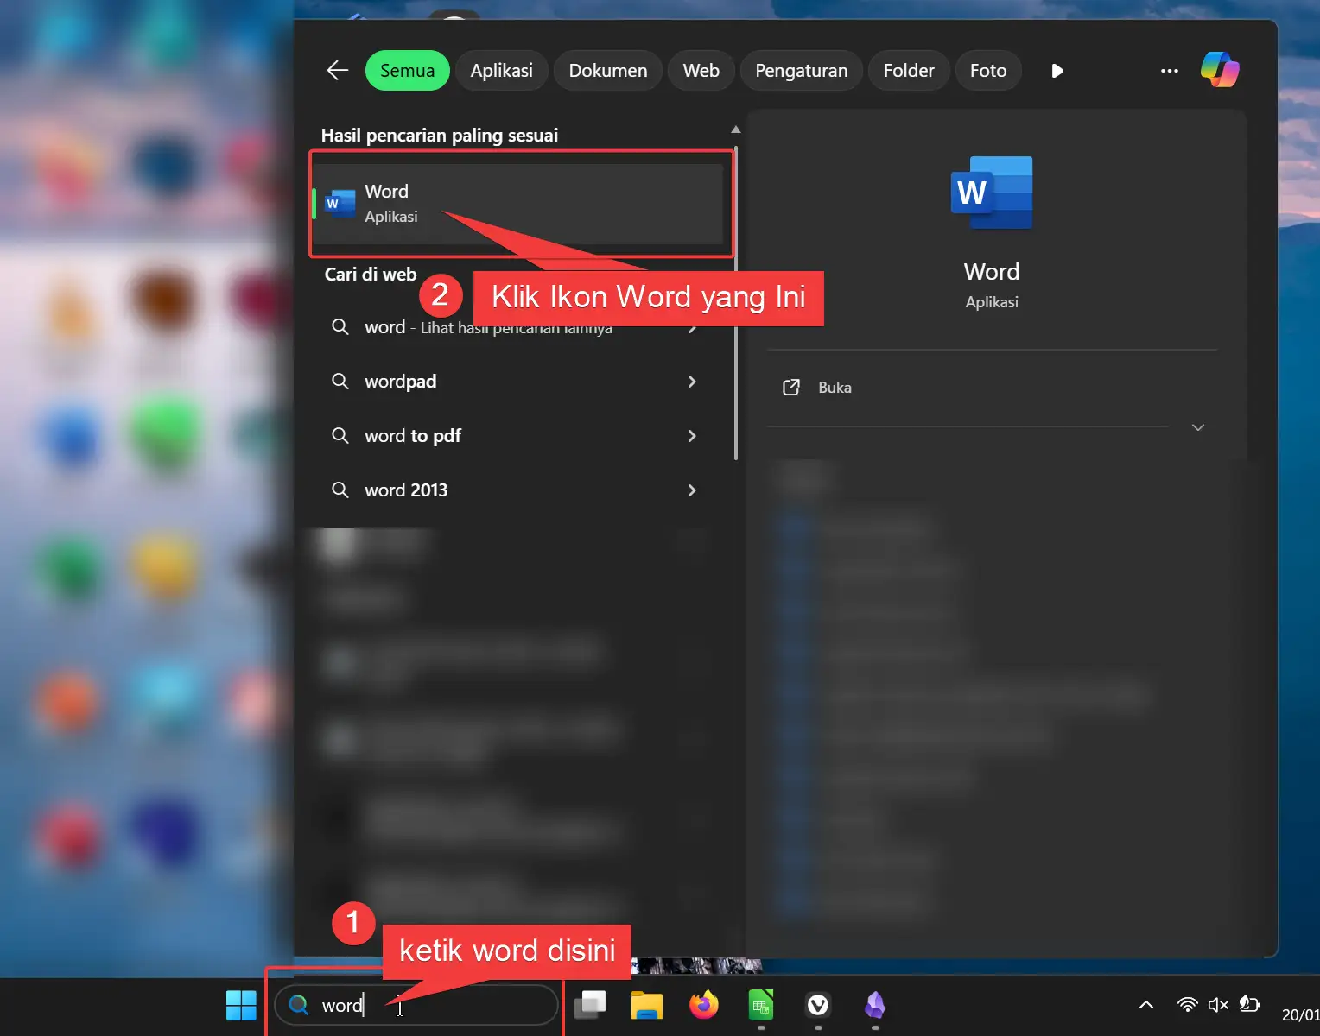Expand the Word details chevron below Buka
Viewport: 1320px width, 1036px height.
(1198, 427)
